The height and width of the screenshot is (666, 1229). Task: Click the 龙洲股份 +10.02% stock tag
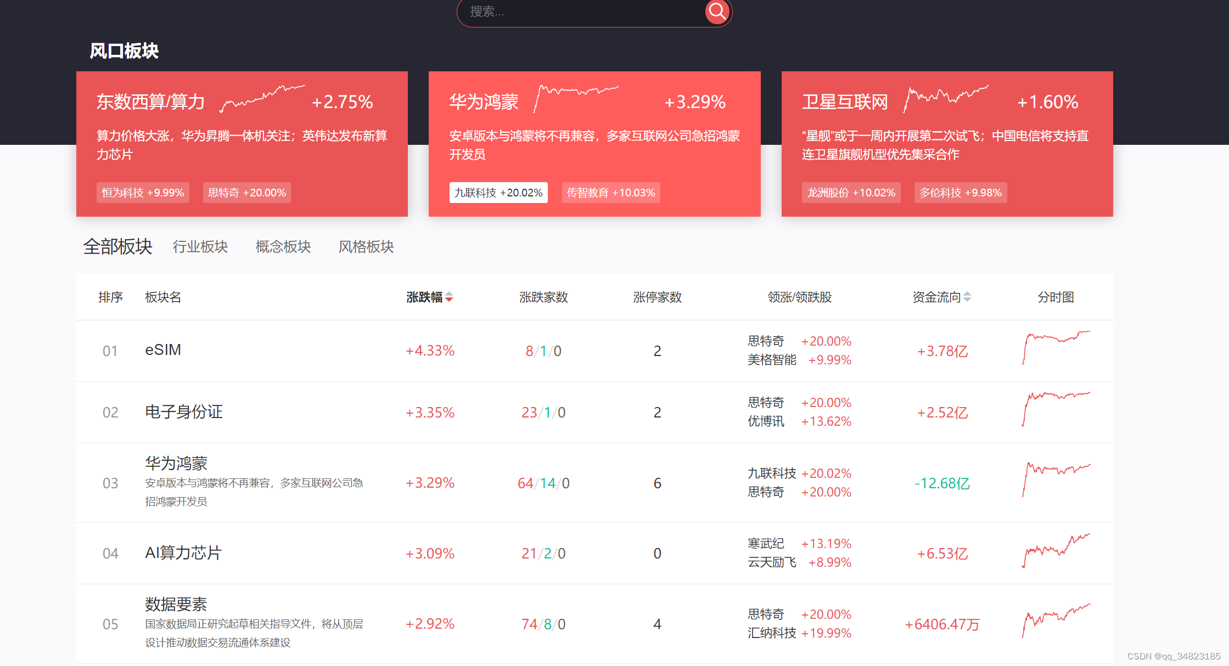tap(851, 193)
